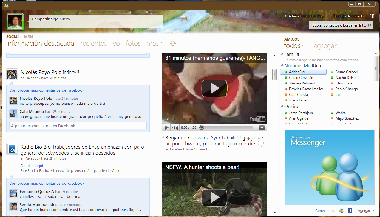380x217 pixels.
Task: Click the Compartir algo nuevo status field
Action: coord(95,21)
